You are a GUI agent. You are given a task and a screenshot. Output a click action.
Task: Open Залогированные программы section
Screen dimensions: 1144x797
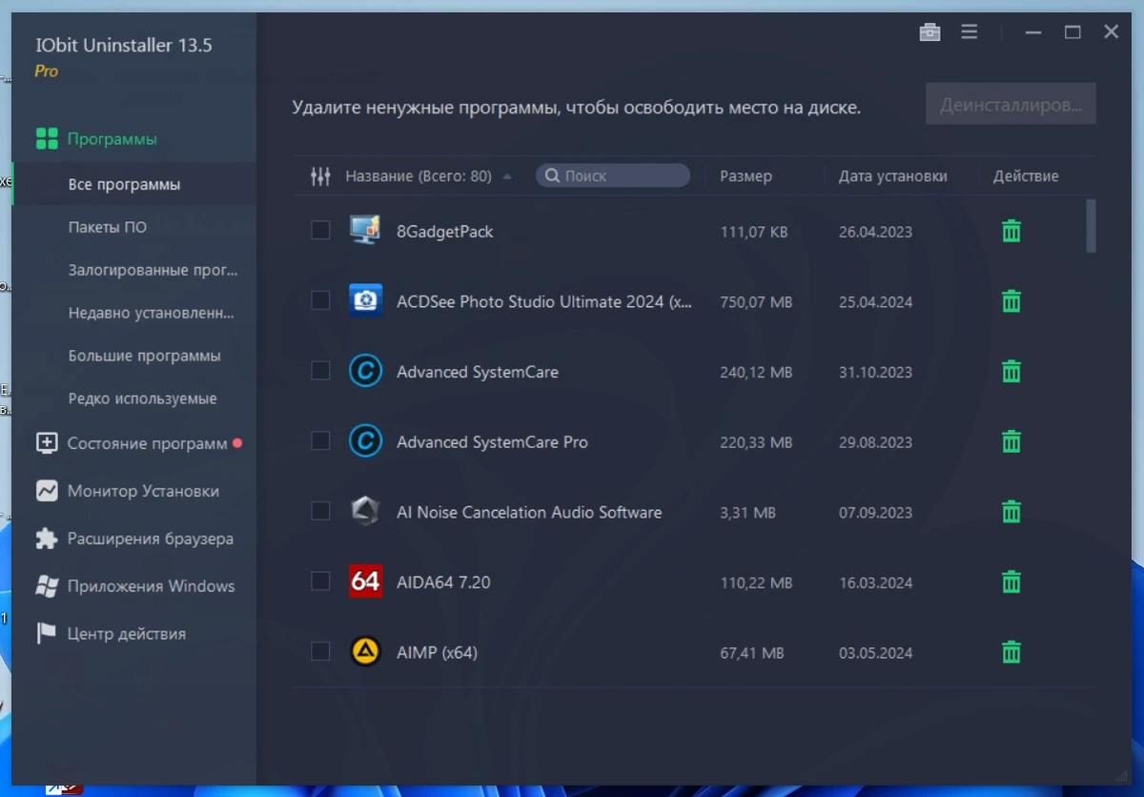pyautogui.click(x=153, y=270)
